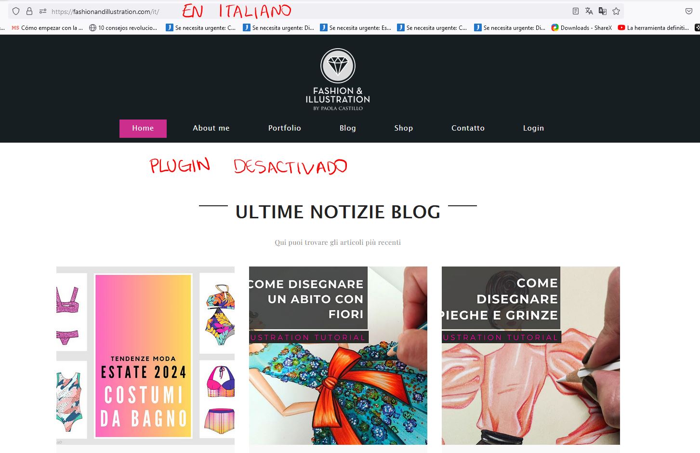Toggle reader view icon

[x=575, y=11]
